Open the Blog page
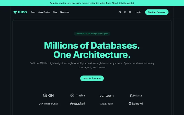184x115 pixels. 55,12
